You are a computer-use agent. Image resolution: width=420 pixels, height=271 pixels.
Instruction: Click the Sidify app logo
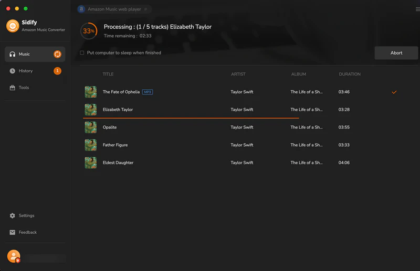[x=13, y=26]
